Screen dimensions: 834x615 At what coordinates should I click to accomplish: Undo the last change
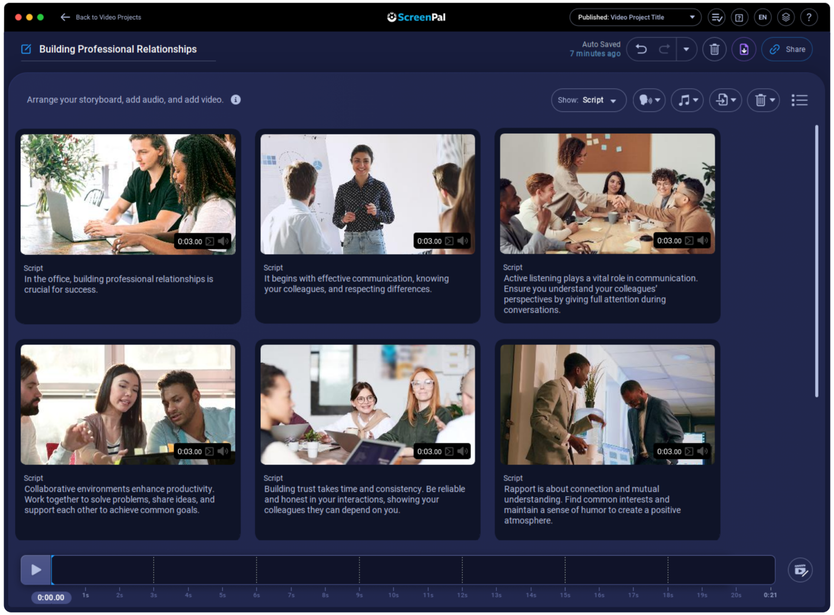(x=642, y=49)
